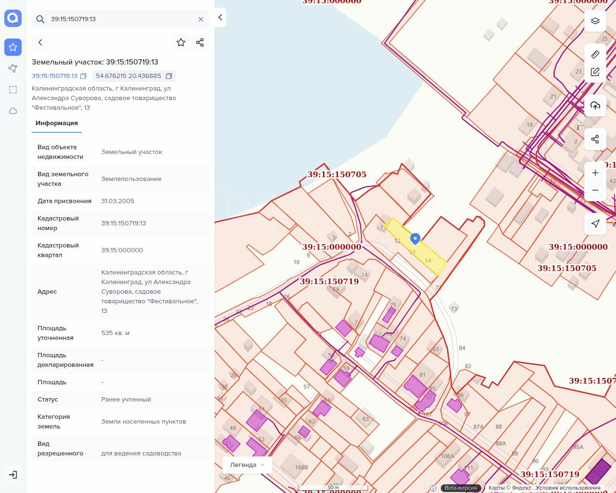
Task: Open favorites in the left sidebar
Action: [x=13, y=47]
